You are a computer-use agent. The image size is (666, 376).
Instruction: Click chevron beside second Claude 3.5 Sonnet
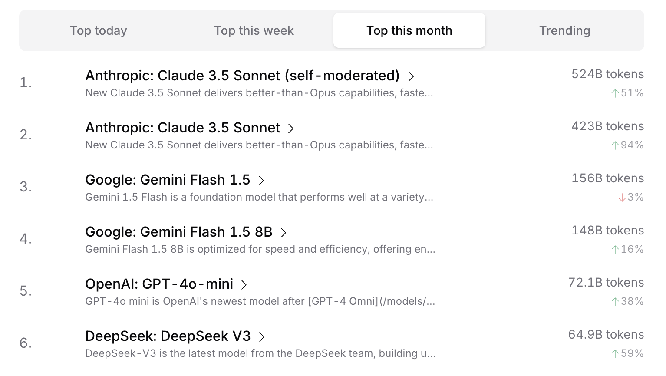291,129
